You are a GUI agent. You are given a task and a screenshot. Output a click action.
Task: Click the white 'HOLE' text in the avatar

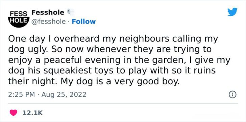click(x=19, y=20)
